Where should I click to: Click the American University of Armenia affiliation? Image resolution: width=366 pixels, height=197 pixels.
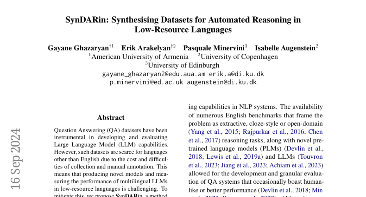(x=140, y=57)
